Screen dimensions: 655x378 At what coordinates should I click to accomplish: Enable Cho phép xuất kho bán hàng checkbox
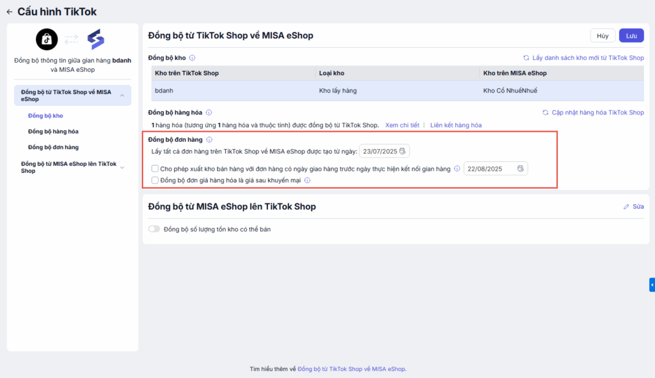click(x=155, y=169)
